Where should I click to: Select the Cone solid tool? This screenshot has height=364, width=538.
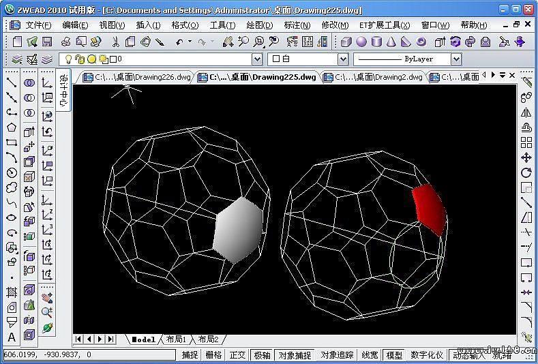[x=391, y=42]
